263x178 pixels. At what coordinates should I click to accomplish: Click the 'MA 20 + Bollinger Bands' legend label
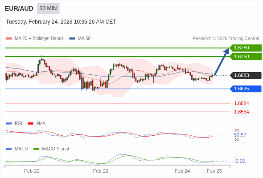click(39, 39)
